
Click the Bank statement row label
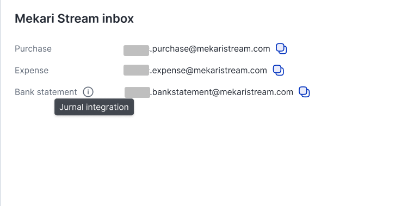(46, 92)
